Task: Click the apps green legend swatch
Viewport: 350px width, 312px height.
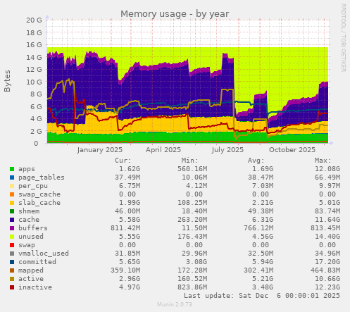Action: coord(12,169)
